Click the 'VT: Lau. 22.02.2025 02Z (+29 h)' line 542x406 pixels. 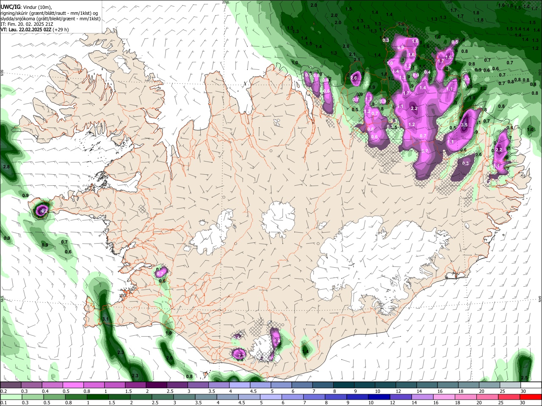34,30
